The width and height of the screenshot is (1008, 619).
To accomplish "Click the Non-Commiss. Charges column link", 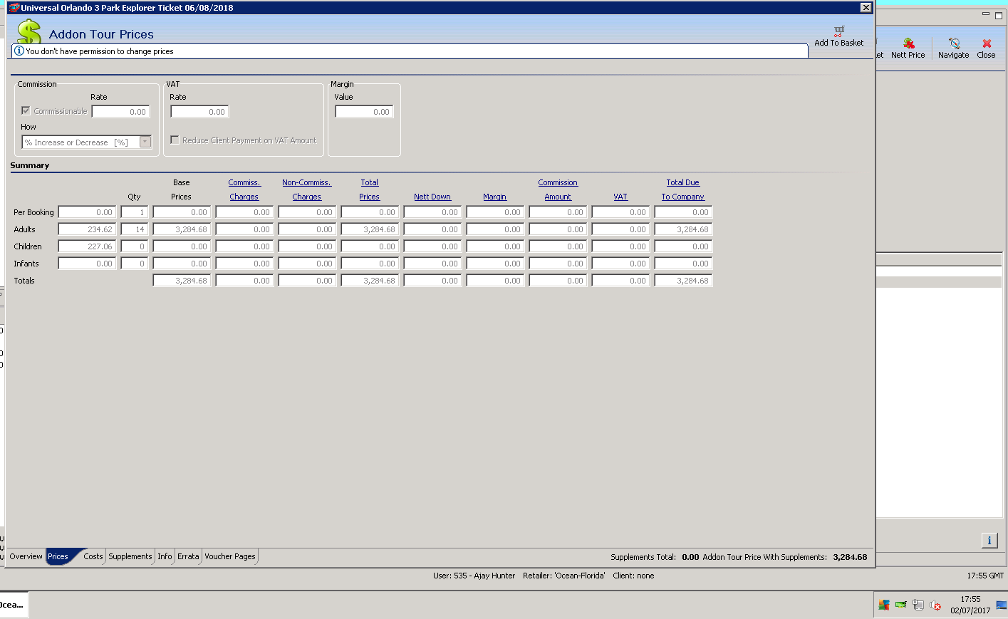I will click(307, 189).
